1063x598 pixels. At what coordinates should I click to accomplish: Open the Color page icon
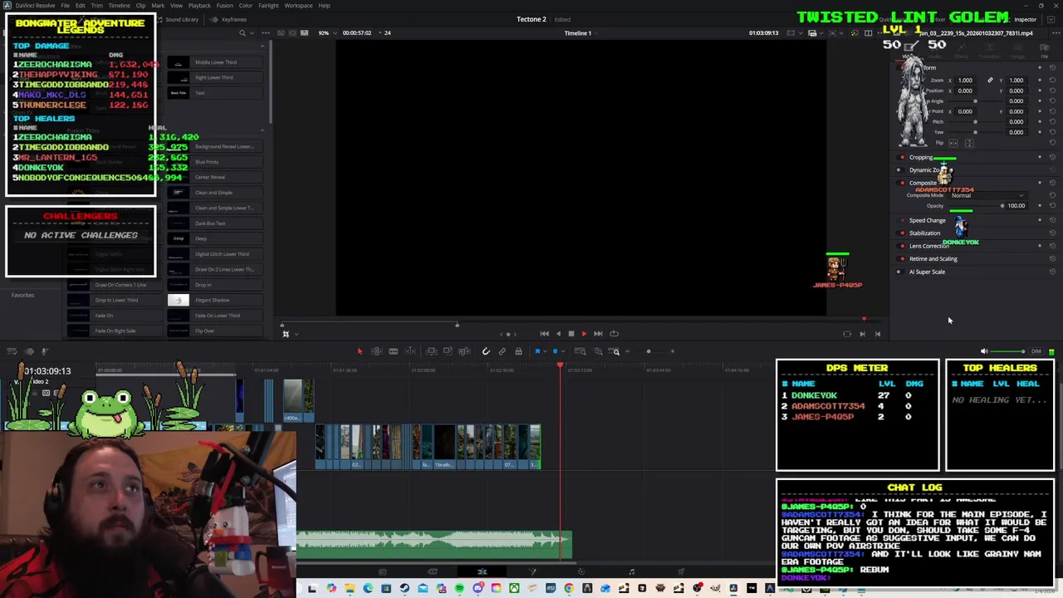click(580, 571)
